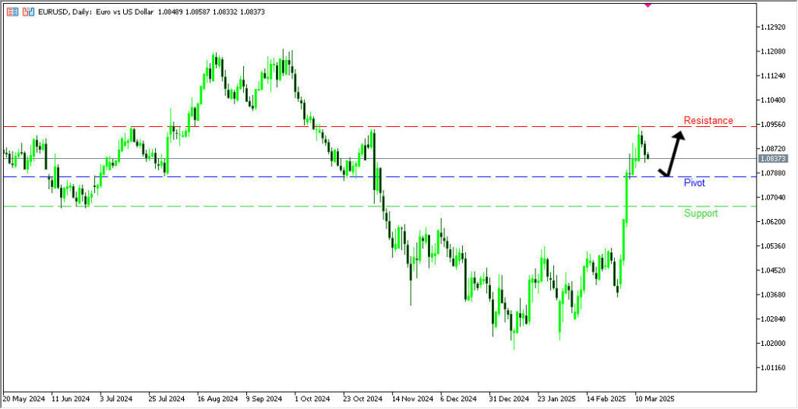Click the 20 May 2024 date label
The height and width of the screenshot is (409, 798).
click(x=24, y=398)
